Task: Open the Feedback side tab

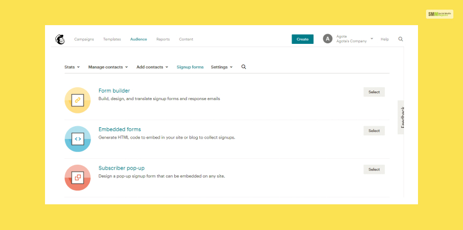Action: point(401,117)
